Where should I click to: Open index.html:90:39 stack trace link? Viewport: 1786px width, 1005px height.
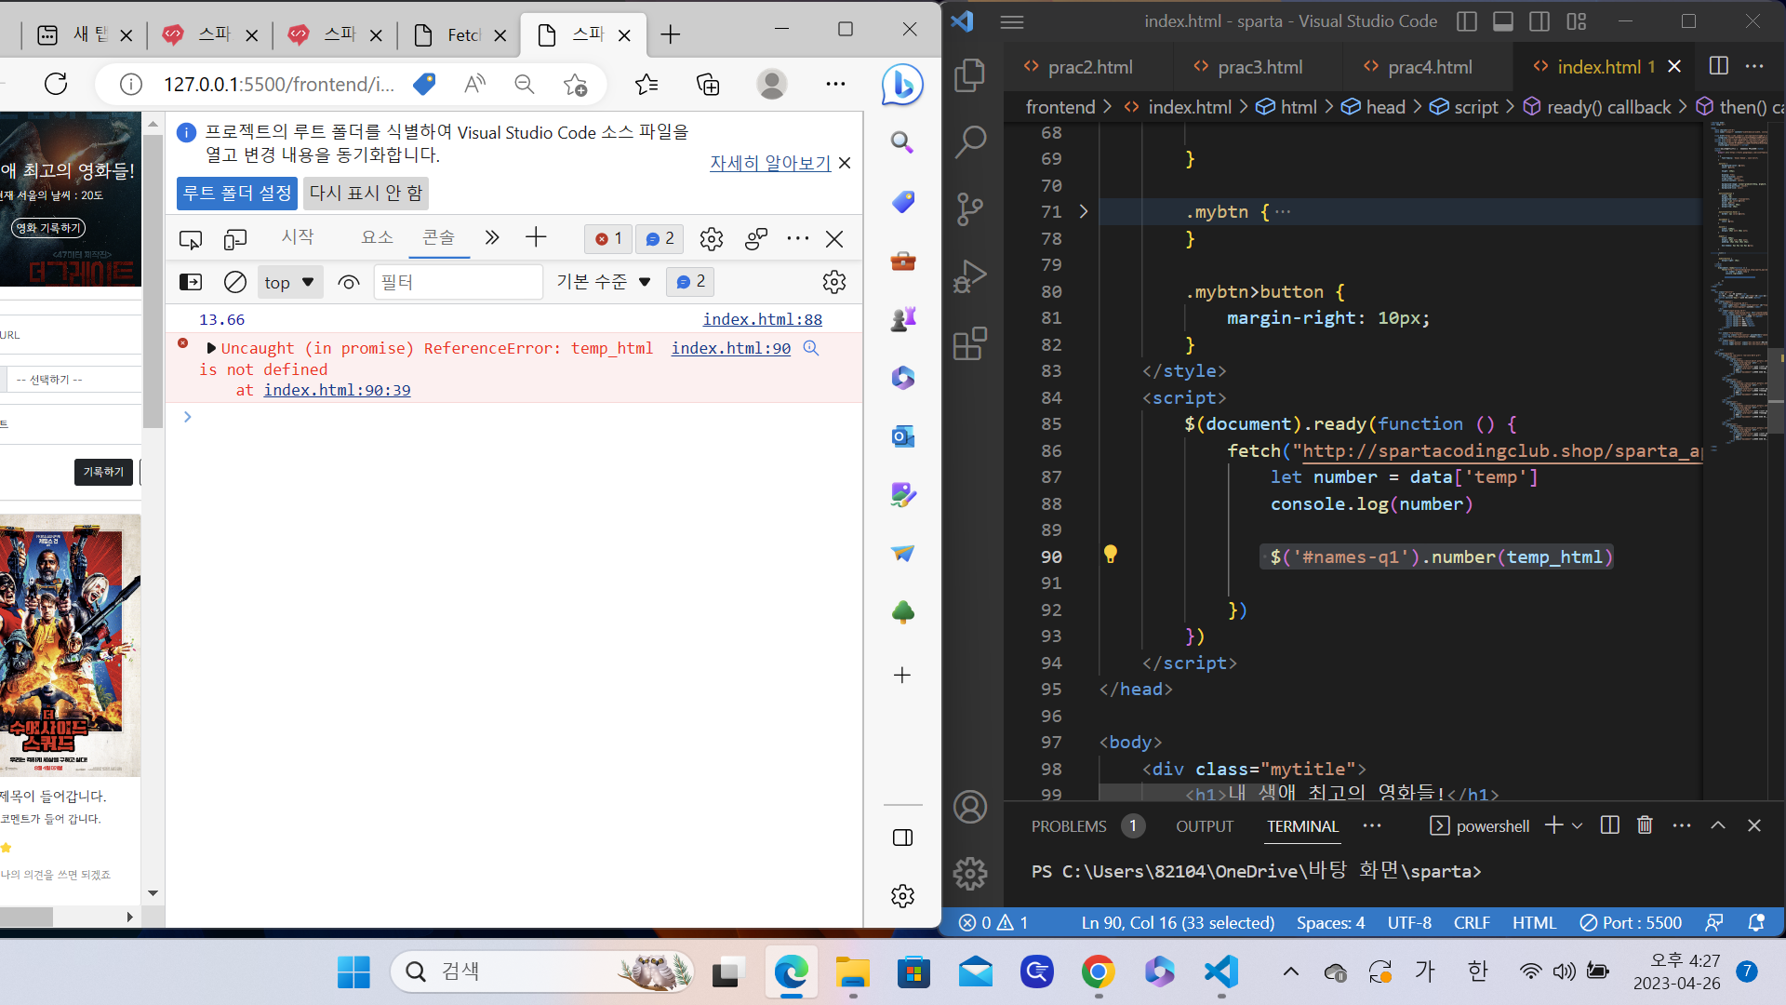pos(337,390)
